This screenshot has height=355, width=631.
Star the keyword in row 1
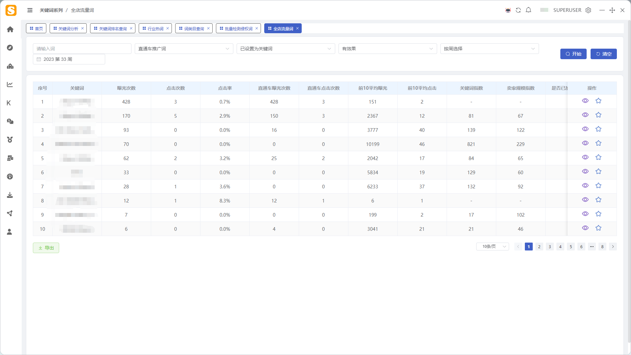click(598, 101)
